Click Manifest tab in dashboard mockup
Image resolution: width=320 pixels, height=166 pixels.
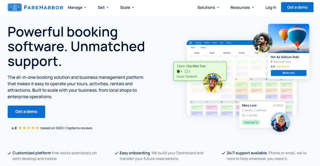pyautogui.click(x=207, y=43)
